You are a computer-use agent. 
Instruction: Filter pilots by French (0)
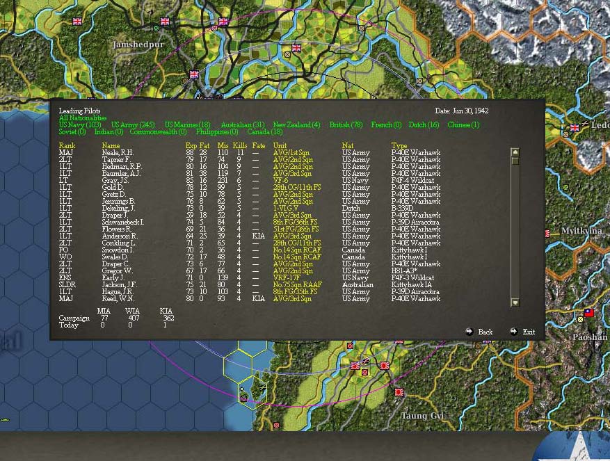[x=386, y=124]
